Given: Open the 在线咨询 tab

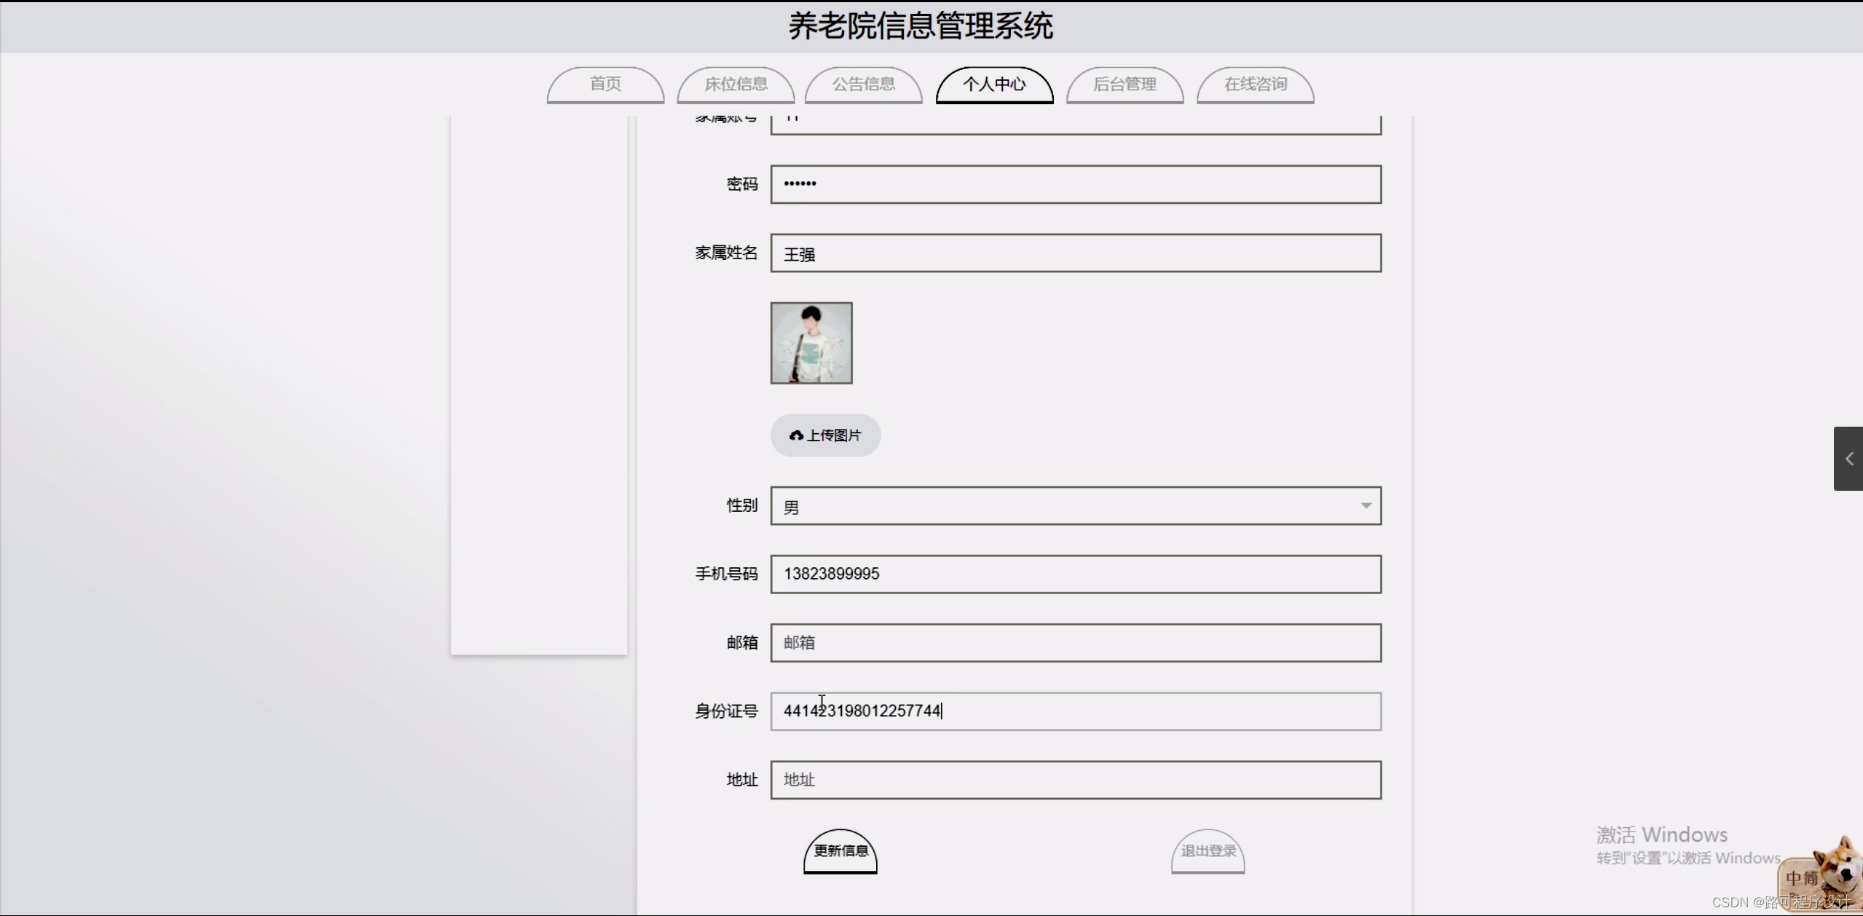Looking at the screenshot, I should pyautogui.click(x=1255, y=85).
